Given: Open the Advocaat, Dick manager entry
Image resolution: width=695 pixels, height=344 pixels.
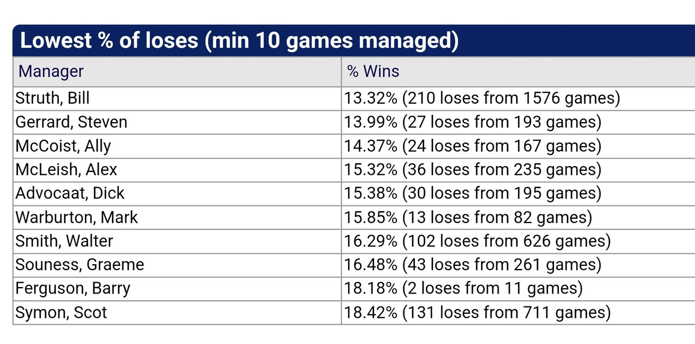Looking at the screenshot, I should point(70,193).
